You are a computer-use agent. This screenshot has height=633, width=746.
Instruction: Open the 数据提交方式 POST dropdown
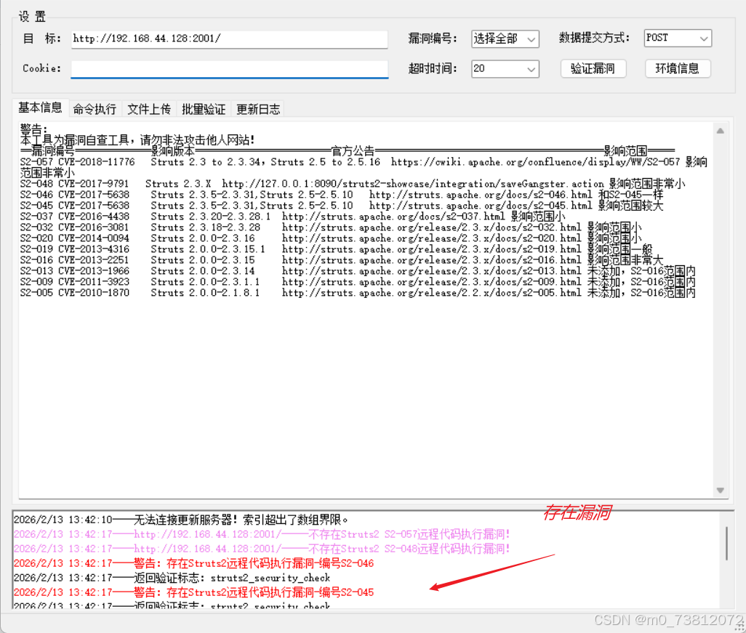(x=678, y=38)
